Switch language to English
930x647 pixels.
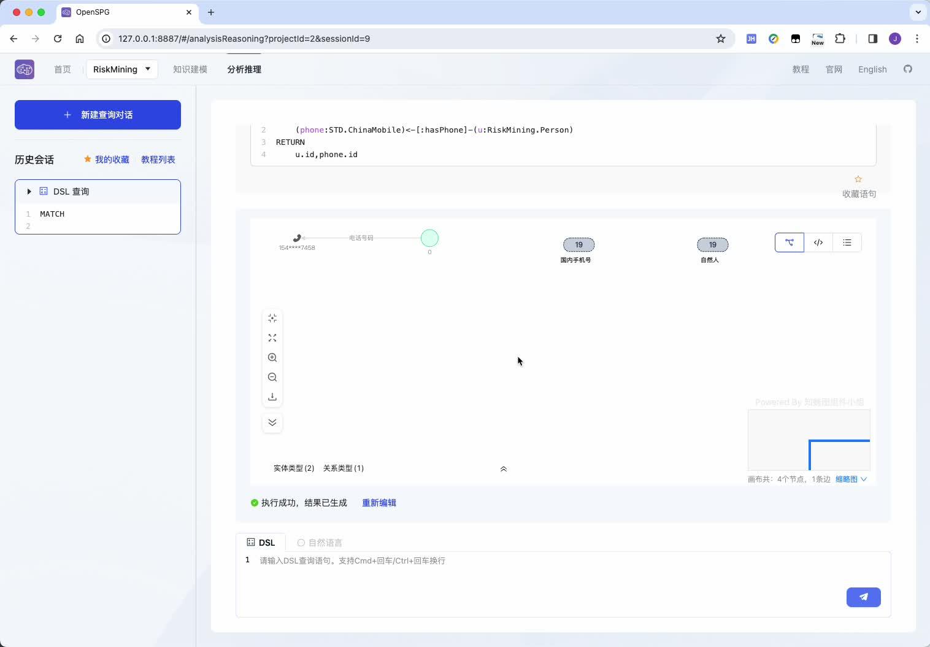(872, 69)
